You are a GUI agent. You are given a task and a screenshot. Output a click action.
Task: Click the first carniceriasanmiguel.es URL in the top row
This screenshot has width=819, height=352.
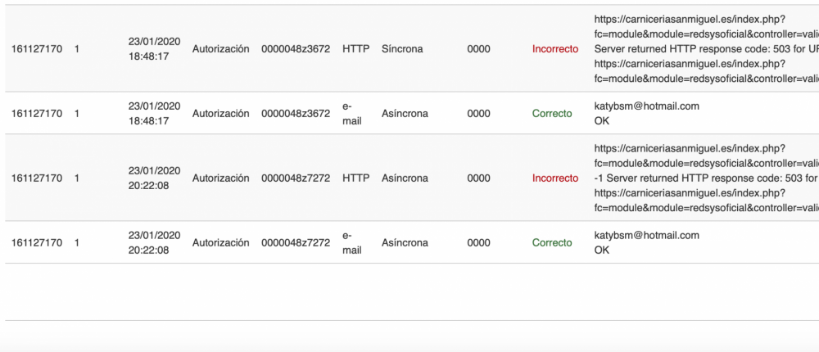click(690, 19)
